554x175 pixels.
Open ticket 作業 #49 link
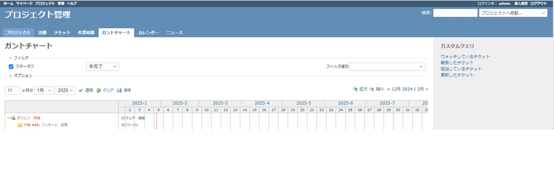31,125
